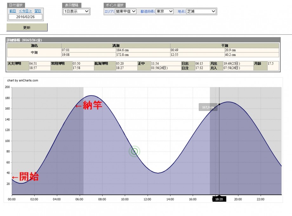
Task: Click the 167,9 cm chart balloon
Action: [x=208, y=107]
